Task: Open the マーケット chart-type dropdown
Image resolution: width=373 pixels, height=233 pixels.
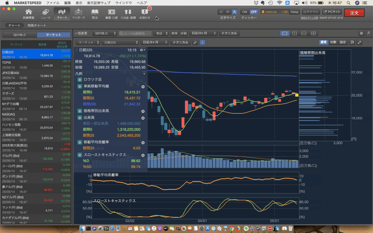Action: pyautogui.click(x=88, y=42)
